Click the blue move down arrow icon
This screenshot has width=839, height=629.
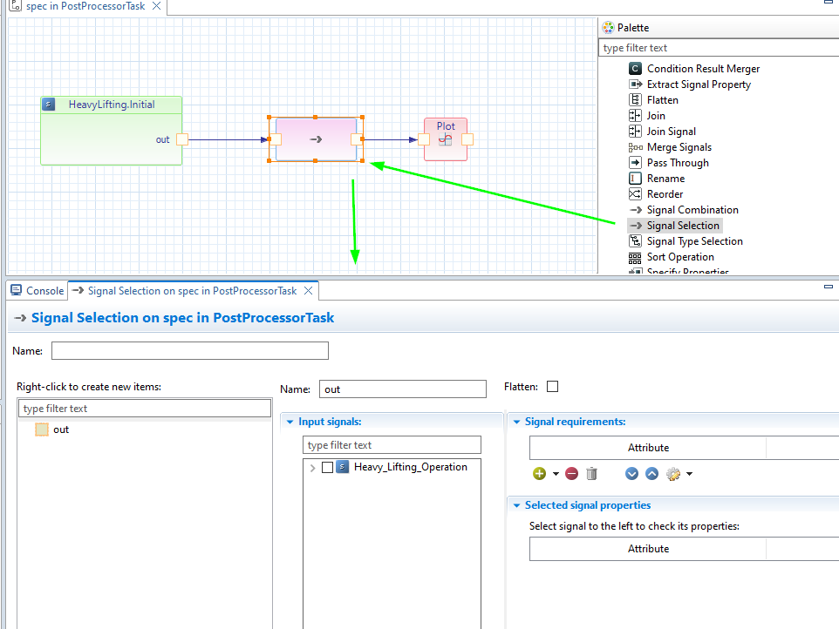click(x=632, y=474)
